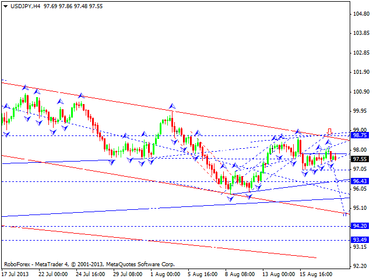This screenshot has width=373, height=279.
Task: Click the fractal arrow below the 8 Aug low
Action: click(230, 199)
